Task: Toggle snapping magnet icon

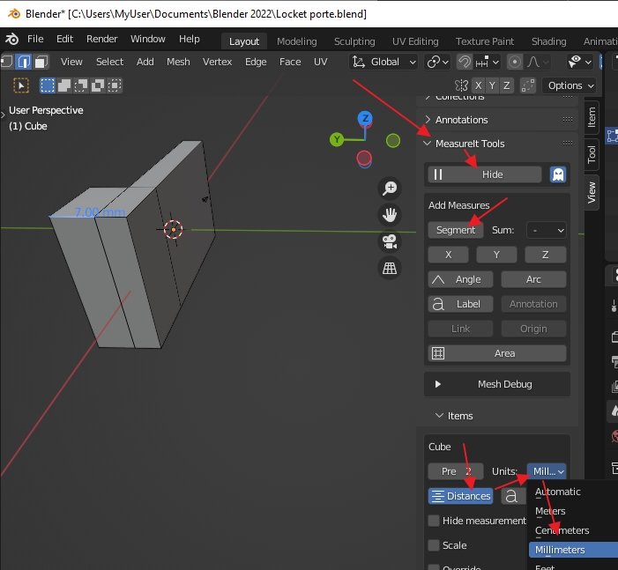Action: [x=465, y=62]
